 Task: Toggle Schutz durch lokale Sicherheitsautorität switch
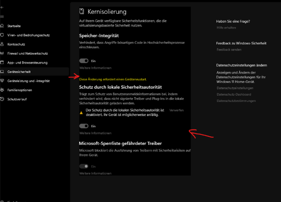(84, 126)
